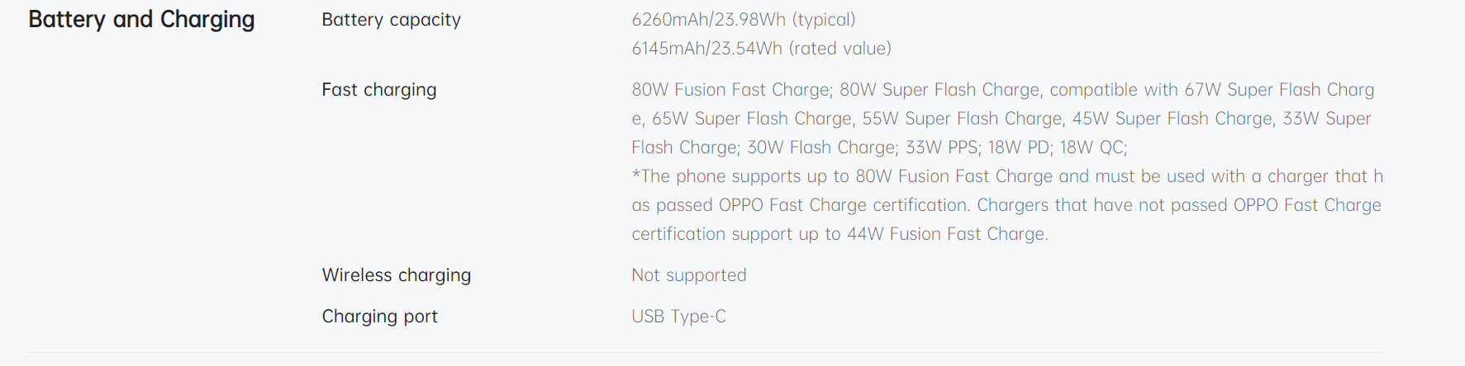Click the 65W Super Flash Charge line
Image resolution: width=1465 pixels, height=366 pixels.
(1001, 119)
